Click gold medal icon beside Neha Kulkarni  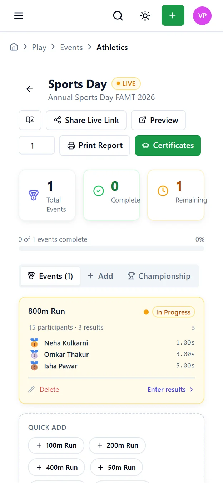(x=34, y=343)
